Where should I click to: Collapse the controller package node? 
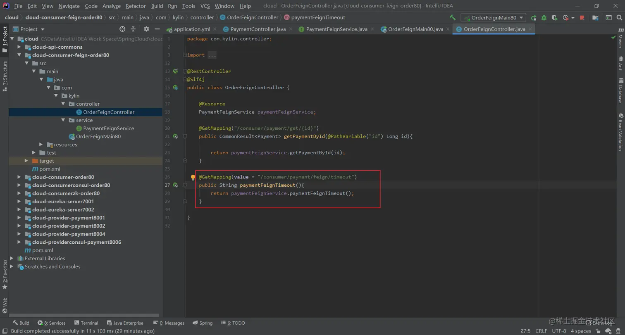click(x=63, y=104)
